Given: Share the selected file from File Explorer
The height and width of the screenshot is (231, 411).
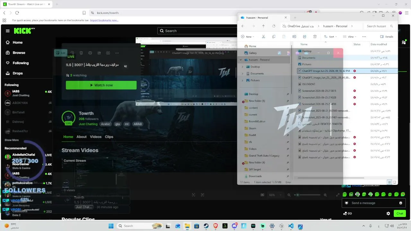Looking at the screenshot, I should (x=304, y=37).
